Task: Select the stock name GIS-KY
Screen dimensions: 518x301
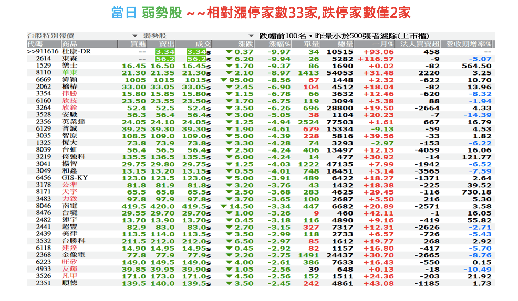Action: tap(75, 178)
